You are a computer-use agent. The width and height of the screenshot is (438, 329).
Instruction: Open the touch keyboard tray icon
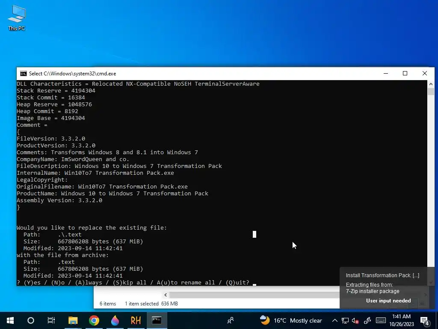[x=381, y=320]
